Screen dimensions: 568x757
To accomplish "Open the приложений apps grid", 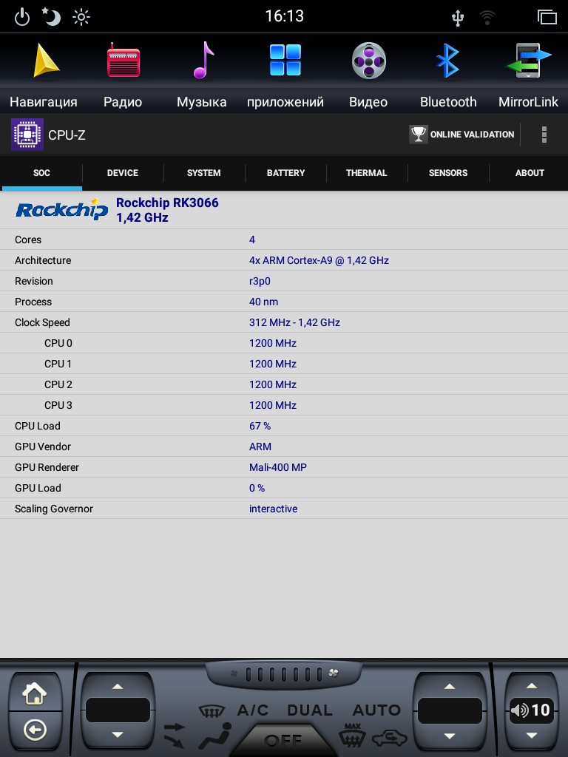I will [x=285, y=75].
